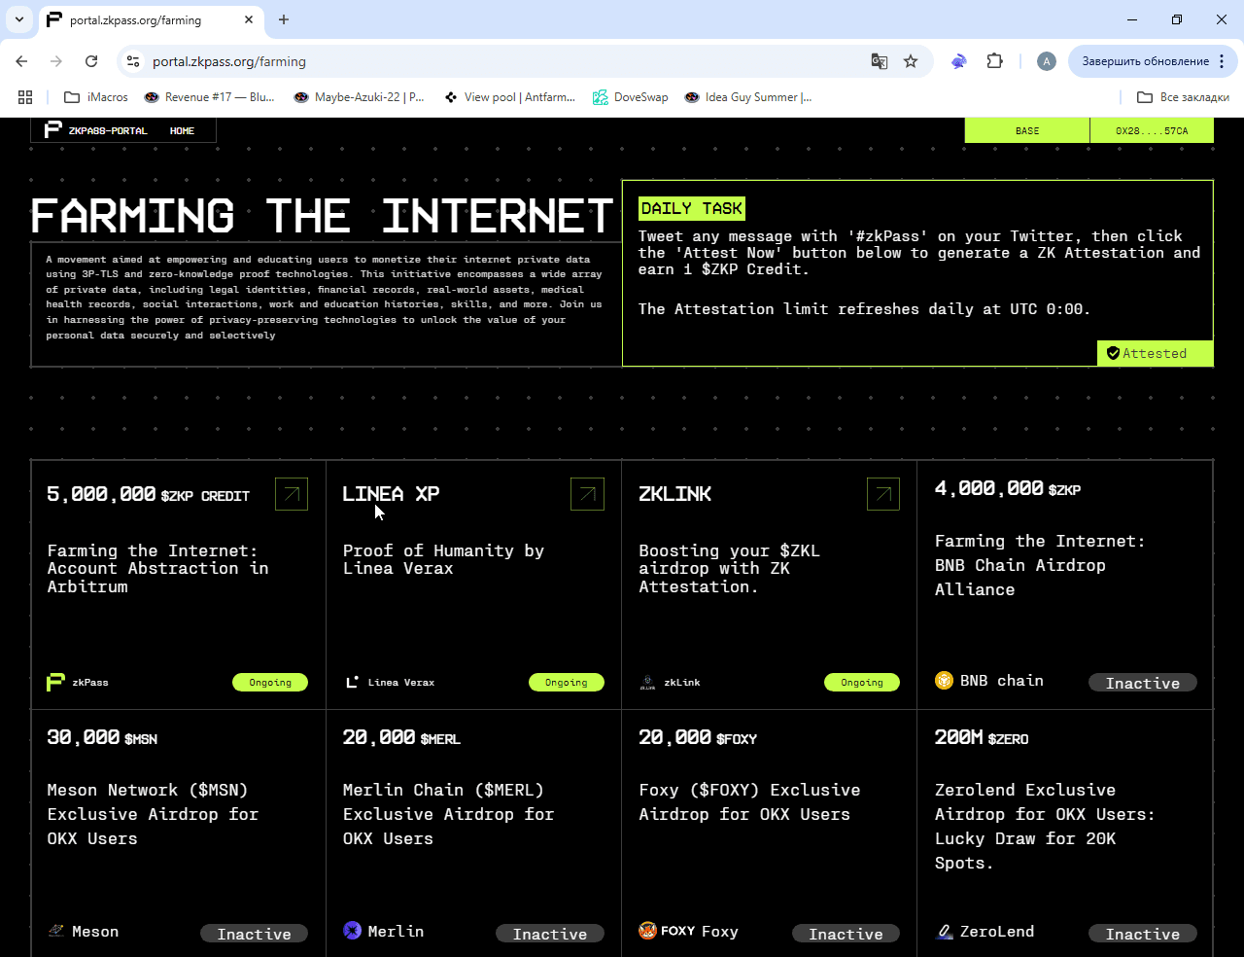Viewport: 1244px width, 957px height.
Task: Open the tab search chevron
Action: click(18, 19)
